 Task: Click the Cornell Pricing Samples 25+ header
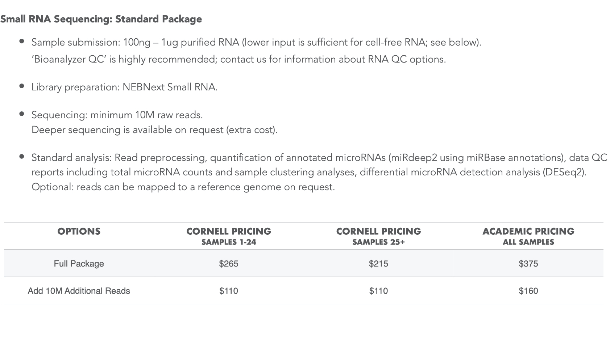[x=378, y=236]
